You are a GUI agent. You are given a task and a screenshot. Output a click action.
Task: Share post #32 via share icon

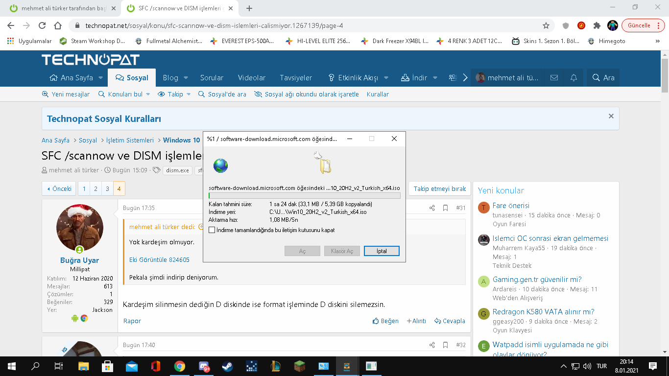(432, 345)
